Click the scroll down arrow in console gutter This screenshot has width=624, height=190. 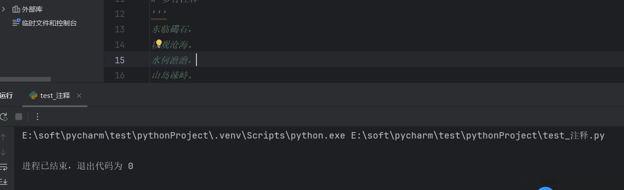(x=4, y=152)
